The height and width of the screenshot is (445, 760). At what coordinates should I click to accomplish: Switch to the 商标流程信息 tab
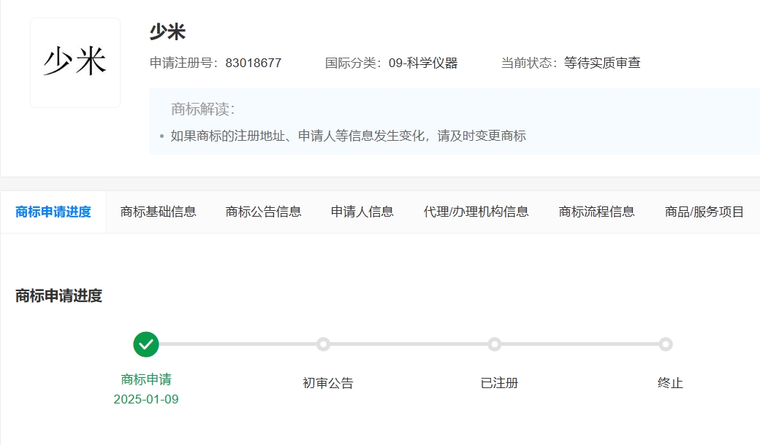[x=596, y=212]
